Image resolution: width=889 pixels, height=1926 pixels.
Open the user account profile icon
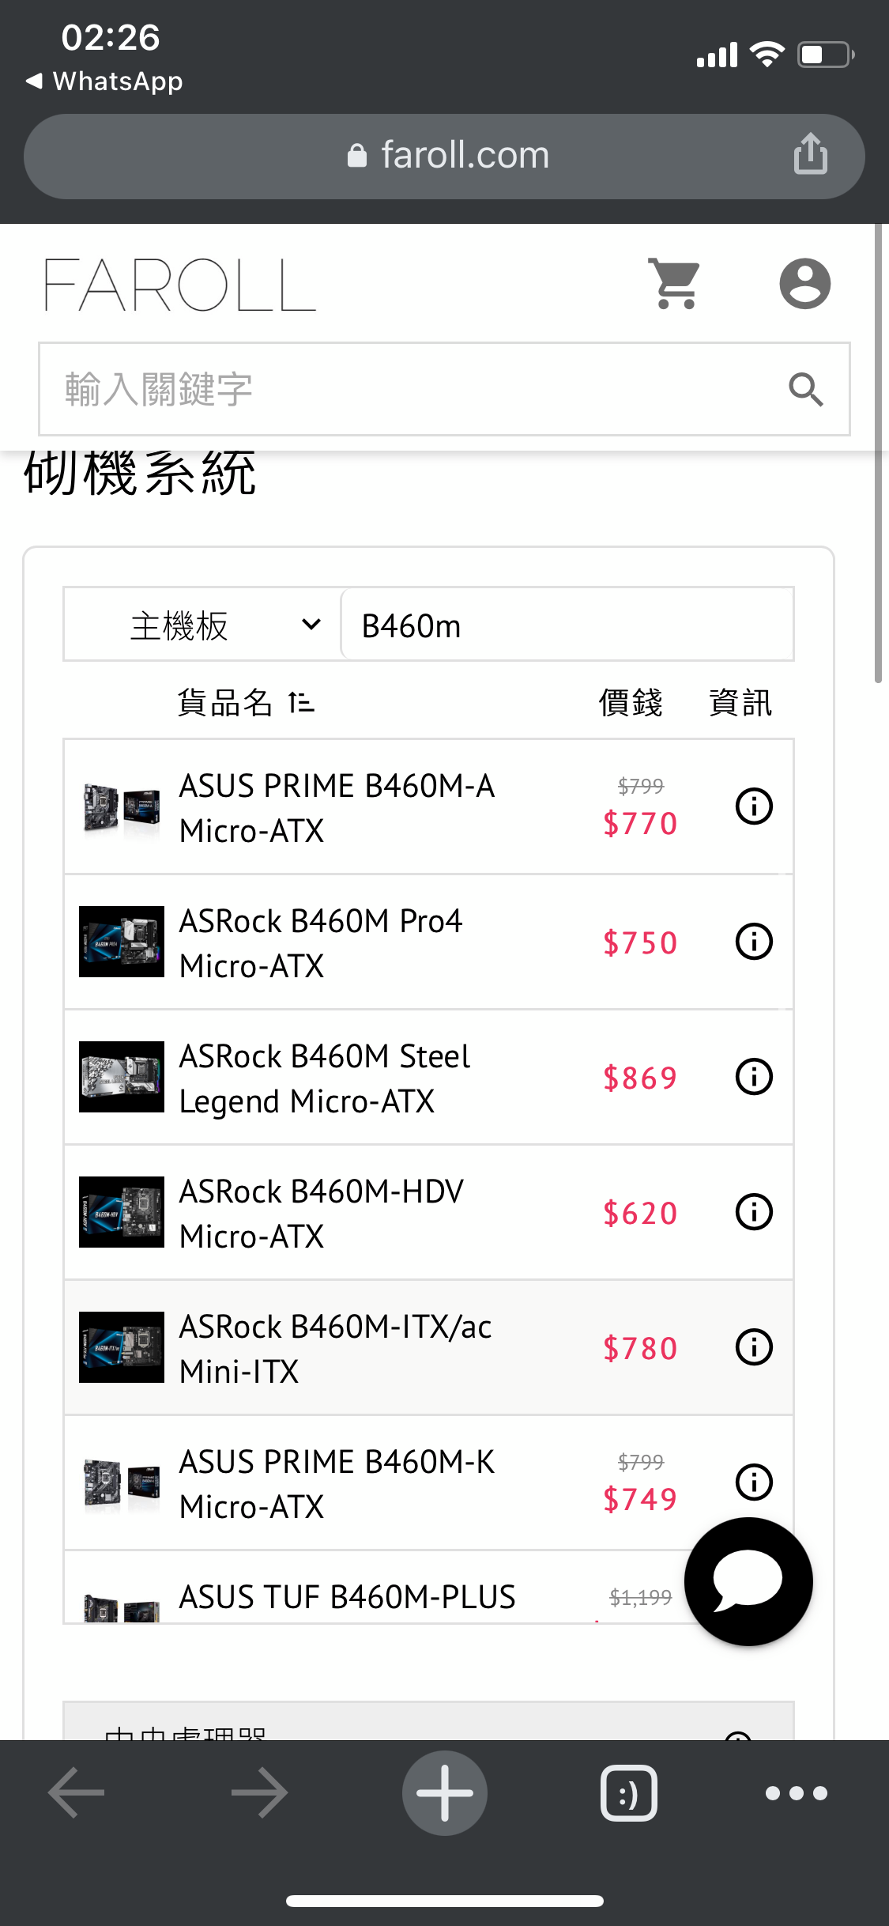coord(804,283)
